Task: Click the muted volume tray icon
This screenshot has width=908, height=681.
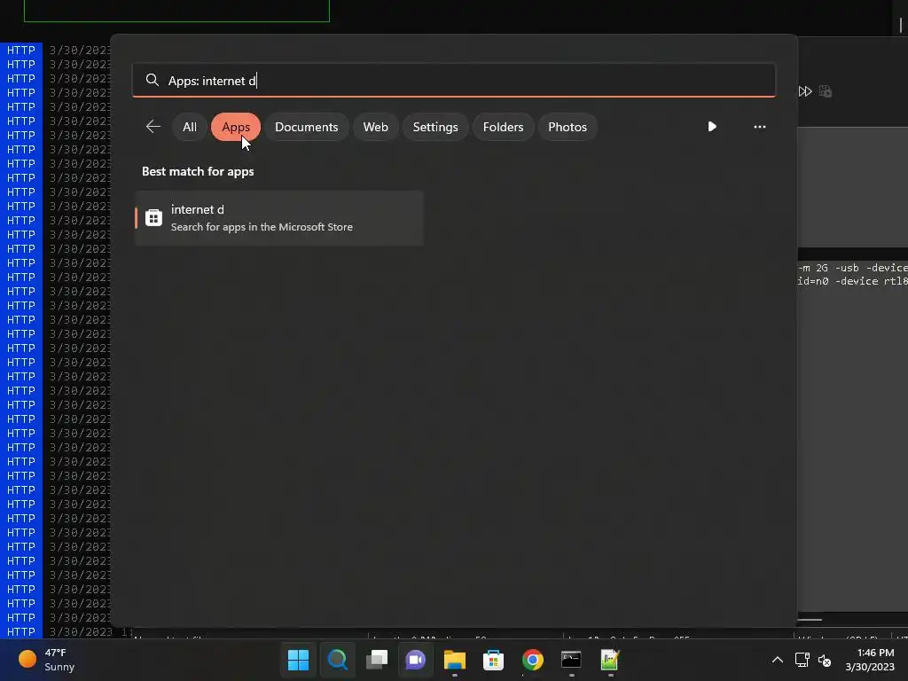Action: [825, 660]
